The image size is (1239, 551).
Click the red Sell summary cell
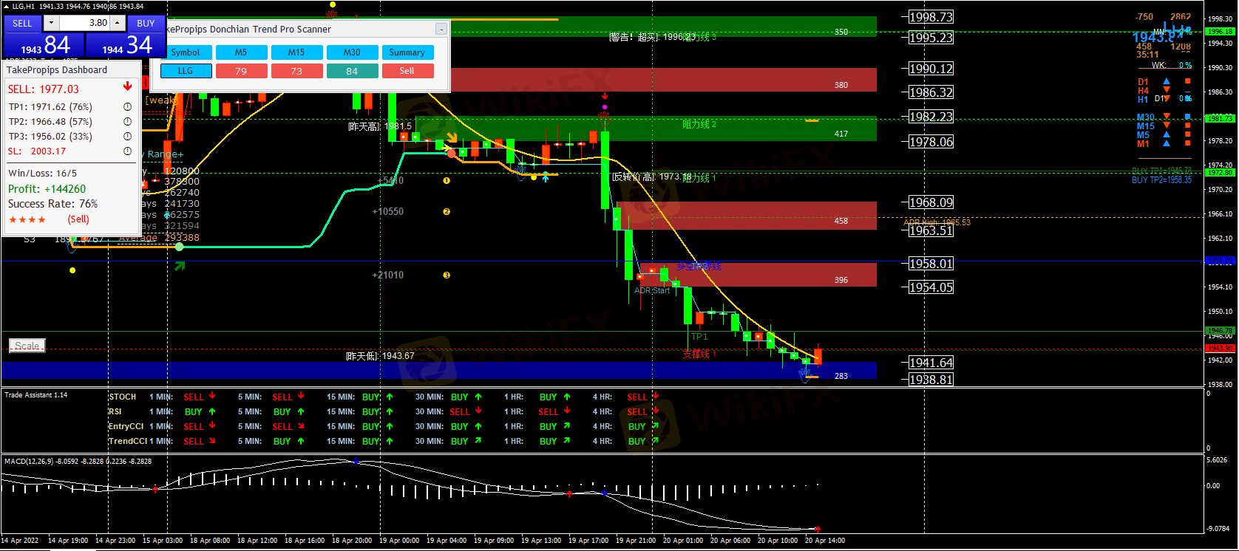point(407,71)
